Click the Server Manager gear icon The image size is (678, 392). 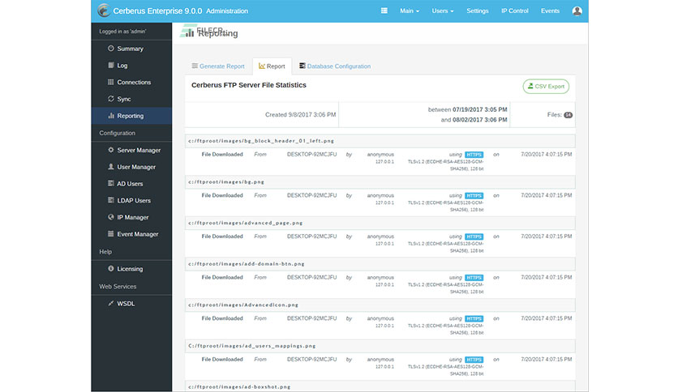110,150
